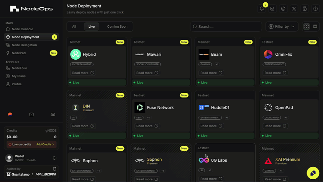The height and width of the screenshot is (182, 323).
Task: Click the analytics chart icon in header
Action: click(272, 9)
